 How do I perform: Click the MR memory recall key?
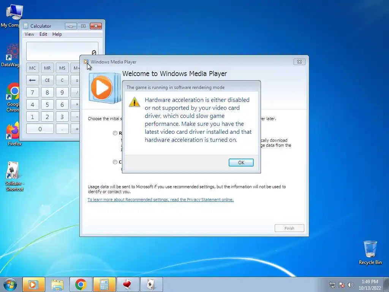(x=47, y=68)
